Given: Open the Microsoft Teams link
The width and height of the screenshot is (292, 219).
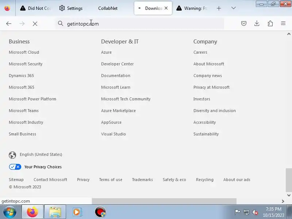Looking at the screenshot, I should tap(24, 111).
